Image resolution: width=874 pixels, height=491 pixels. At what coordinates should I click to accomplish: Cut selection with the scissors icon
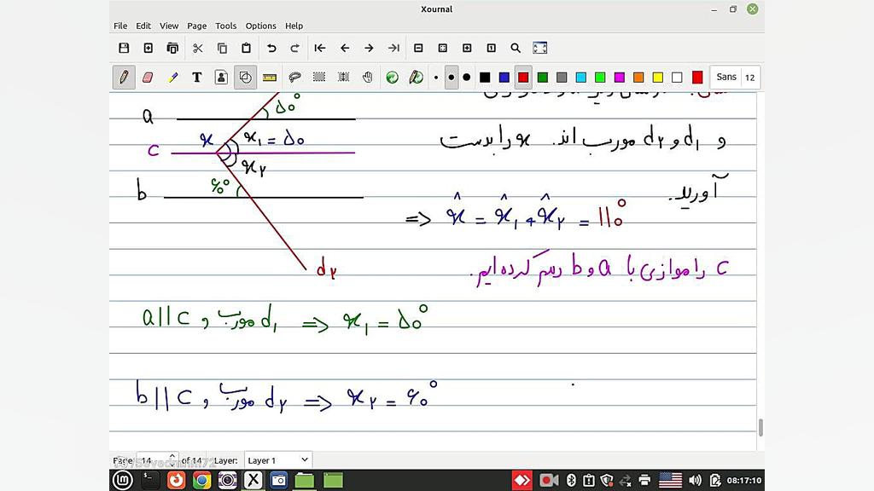pyautogui.click(x=198, y=48)
